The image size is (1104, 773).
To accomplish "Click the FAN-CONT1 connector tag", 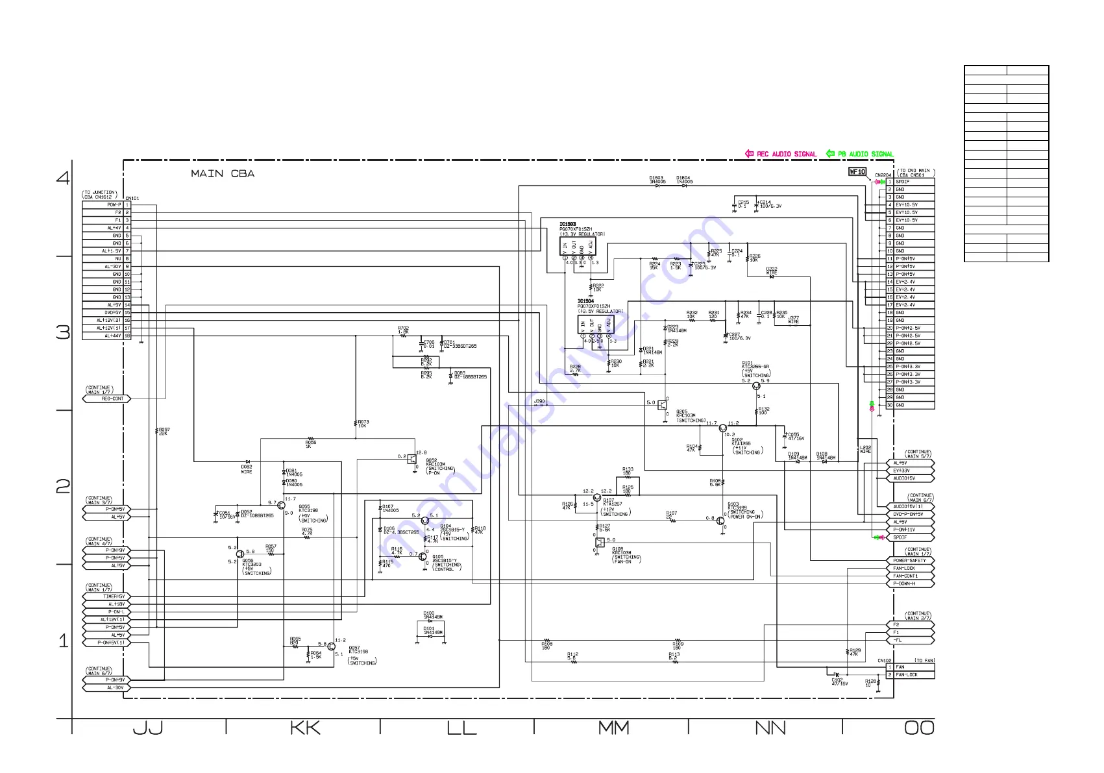I will point(911,576).
